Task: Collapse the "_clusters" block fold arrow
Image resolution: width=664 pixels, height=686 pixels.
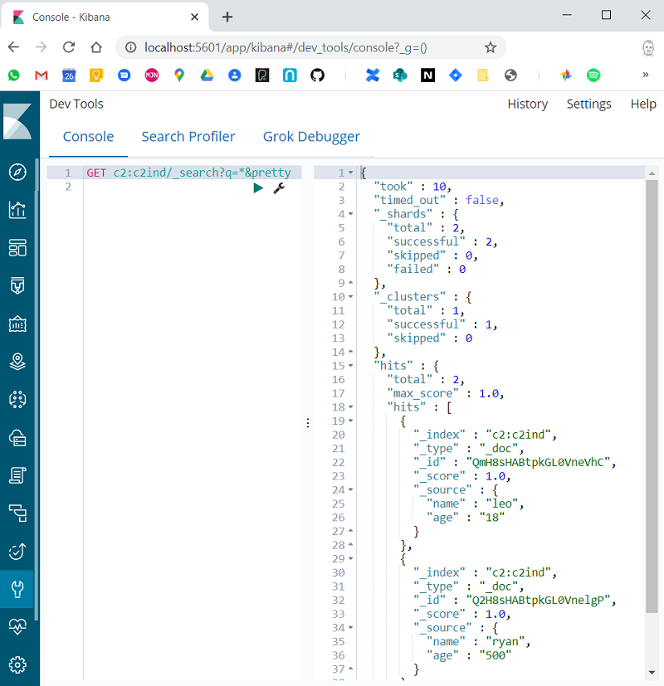Action: pyautogui.click(x=350, y=297)
